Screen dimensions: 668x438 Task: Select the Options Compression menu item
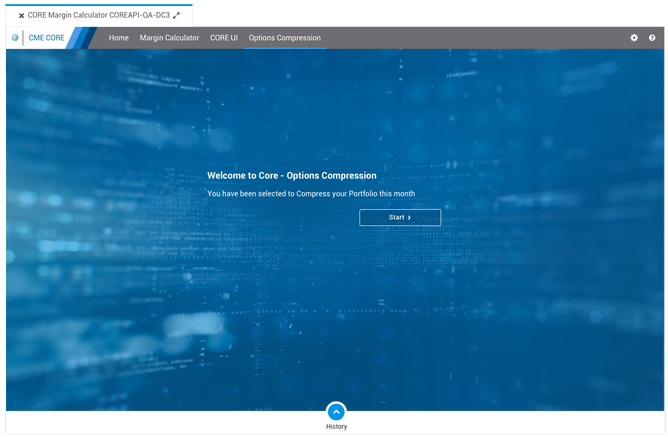(285, 38)
